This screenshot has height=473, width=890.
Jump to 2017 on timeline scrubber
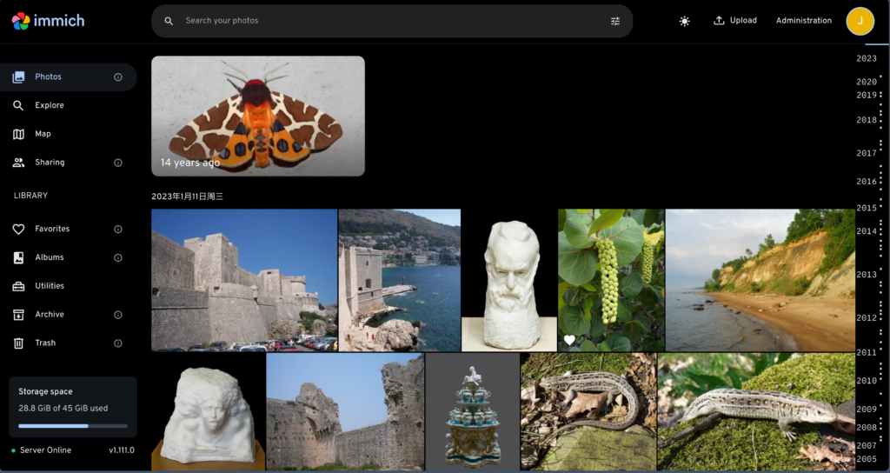[867, 153]
